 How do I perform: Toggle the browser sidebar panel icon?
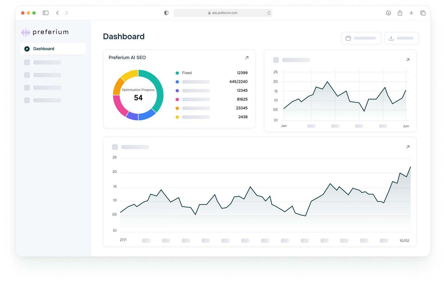pos(46,13)
